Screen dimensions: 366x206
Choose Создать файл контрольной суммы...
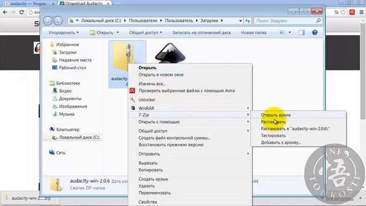pos(174,138)
